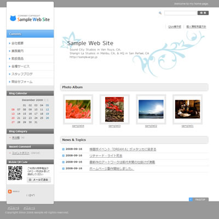Select date 27 in Blog Calendar
The image size is (219, 219).
[x=13, y=122]
